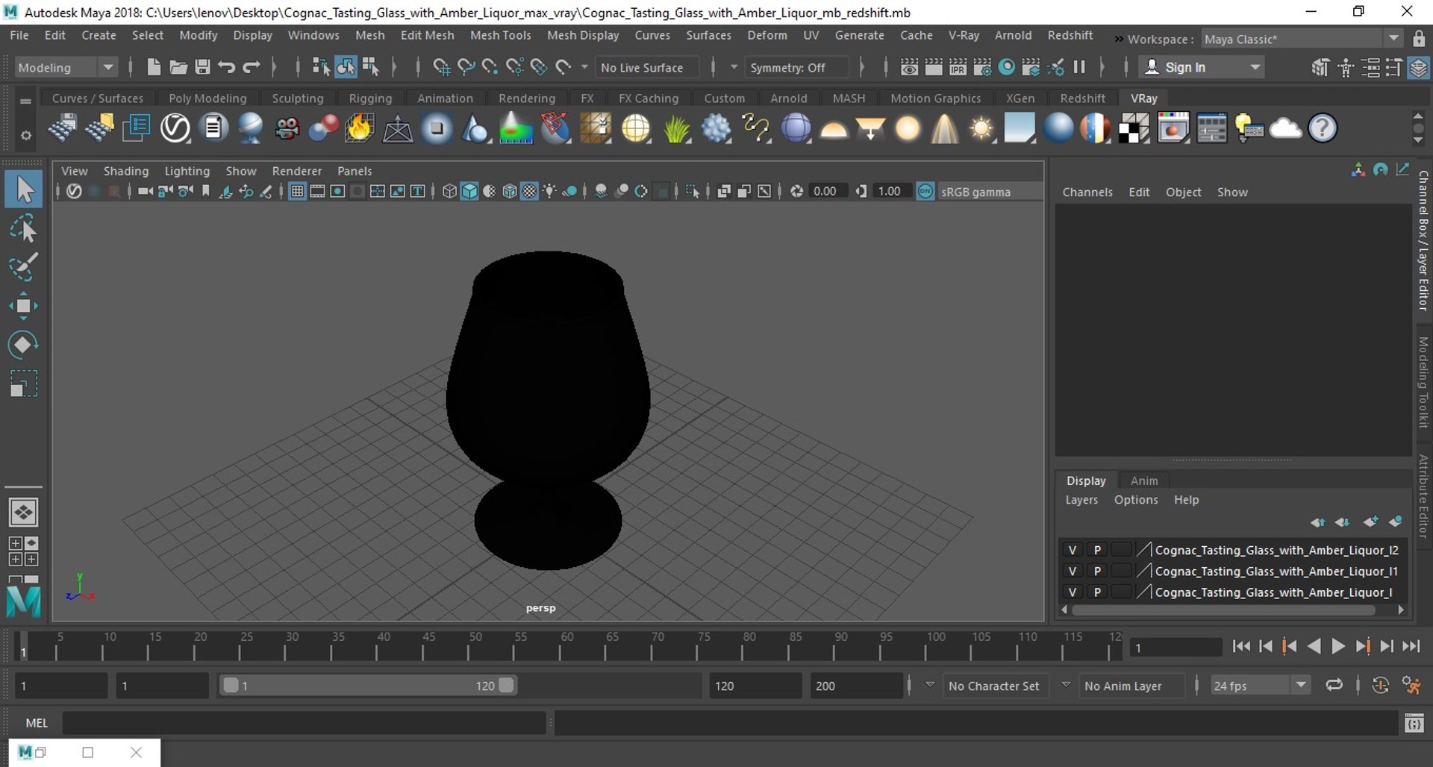Select the Move tool in the toolbox

point(23,306)
